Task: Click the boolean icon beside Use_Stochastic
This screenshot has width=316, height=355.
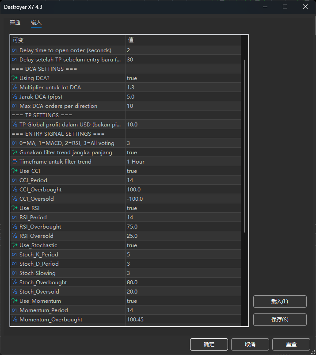Action: [x=15, y=245]
